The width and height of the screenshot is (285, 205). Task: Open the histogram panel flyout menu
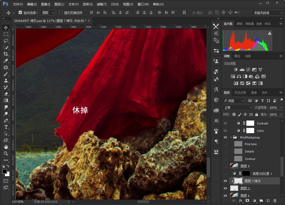coord(281,24)
